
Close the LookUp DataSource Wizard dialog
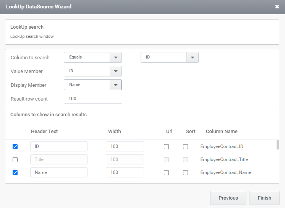point(277,7)
